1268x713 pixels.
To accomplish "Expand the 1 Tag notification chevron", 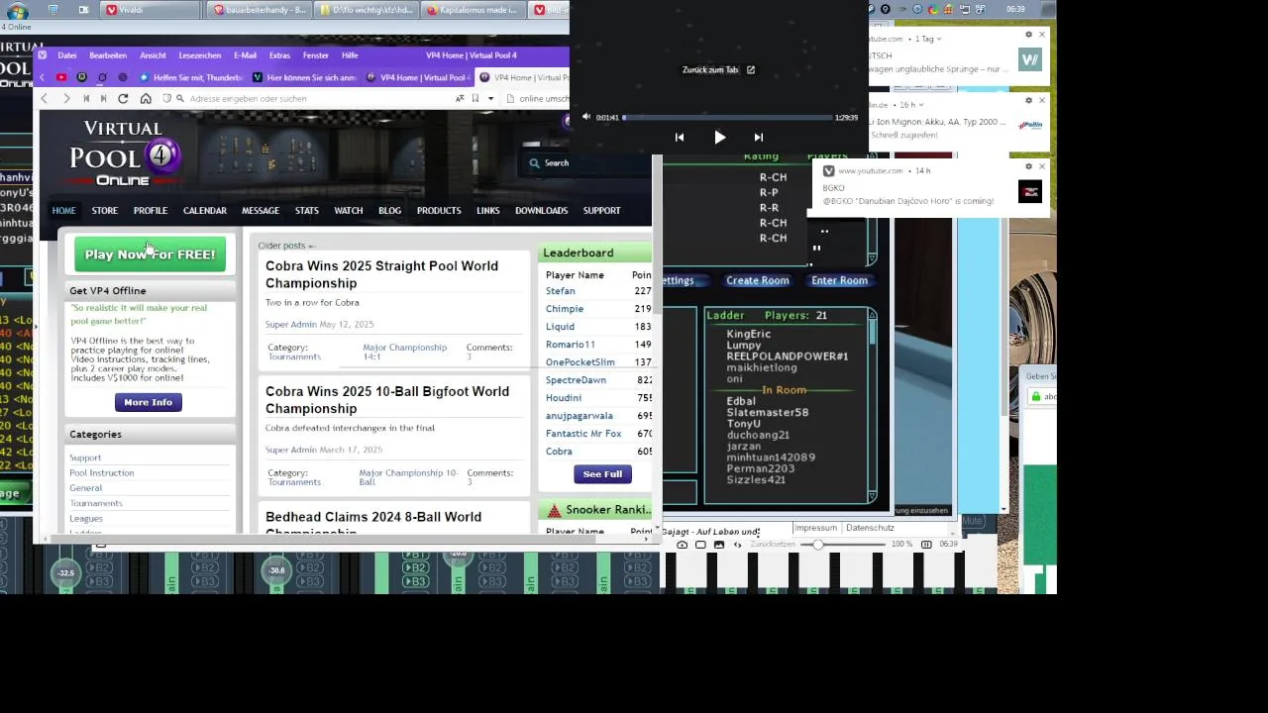I will (938, 39).
